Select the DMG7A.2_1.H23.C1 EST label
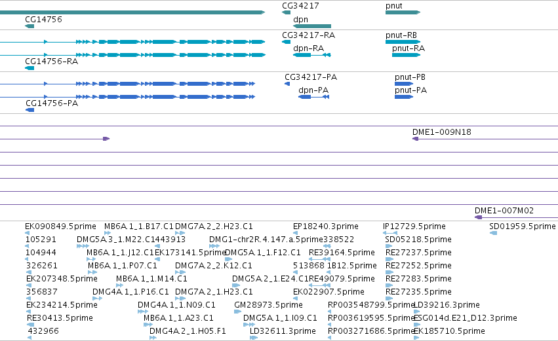This screenshot has height=341, width=558. (214, 292)
